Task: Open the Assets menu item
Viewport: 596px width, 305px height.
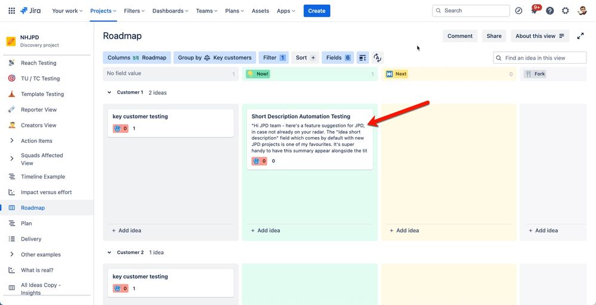Action: 260,11
